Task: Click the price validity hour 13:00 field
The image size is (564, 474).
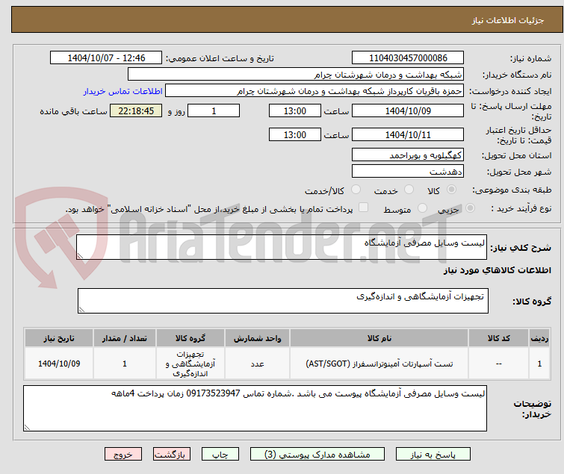Action: [295, 134]
